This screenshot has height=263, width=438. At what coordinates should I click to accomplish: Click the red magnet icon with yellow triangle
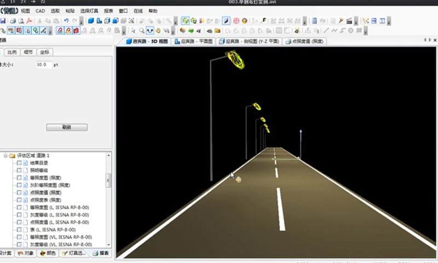click(x=68, y=31)
